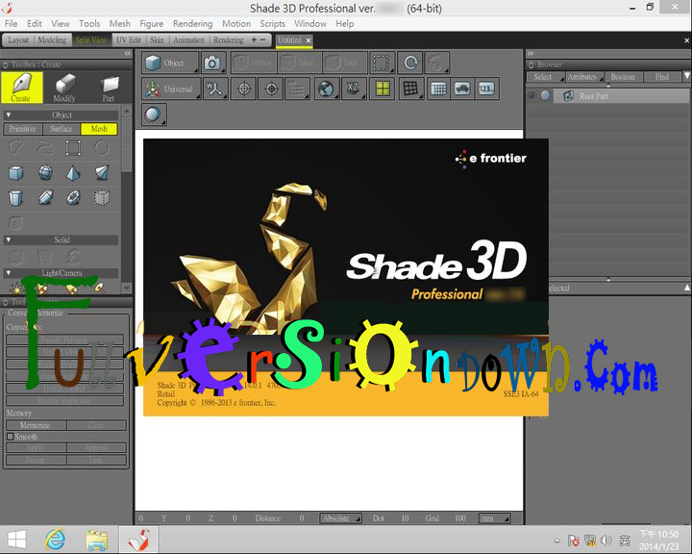Viewport: 692px width, 554px height.
Task: Toggle the yellow four-view layout button
Action: pos(383,88)
